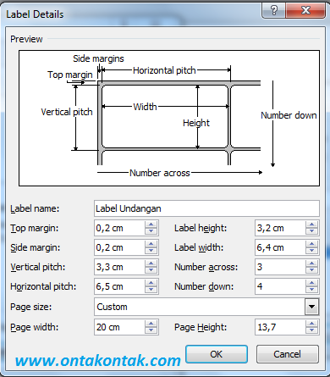Click into Page Height value field
Screen dimensions: 330x377
pos(280,327)
